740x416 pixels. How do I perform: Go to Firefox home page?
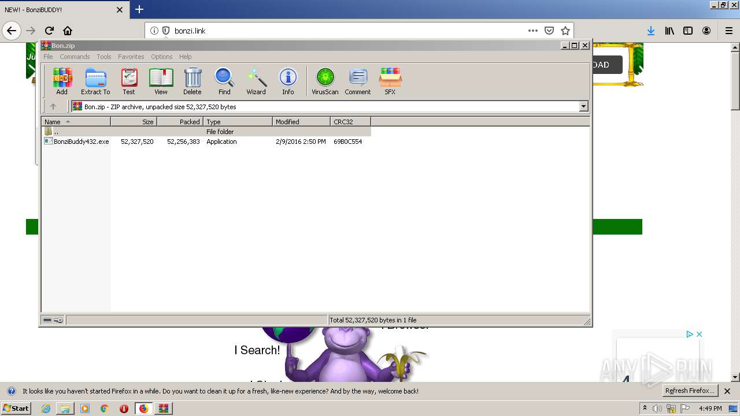[x=68, y=31]
